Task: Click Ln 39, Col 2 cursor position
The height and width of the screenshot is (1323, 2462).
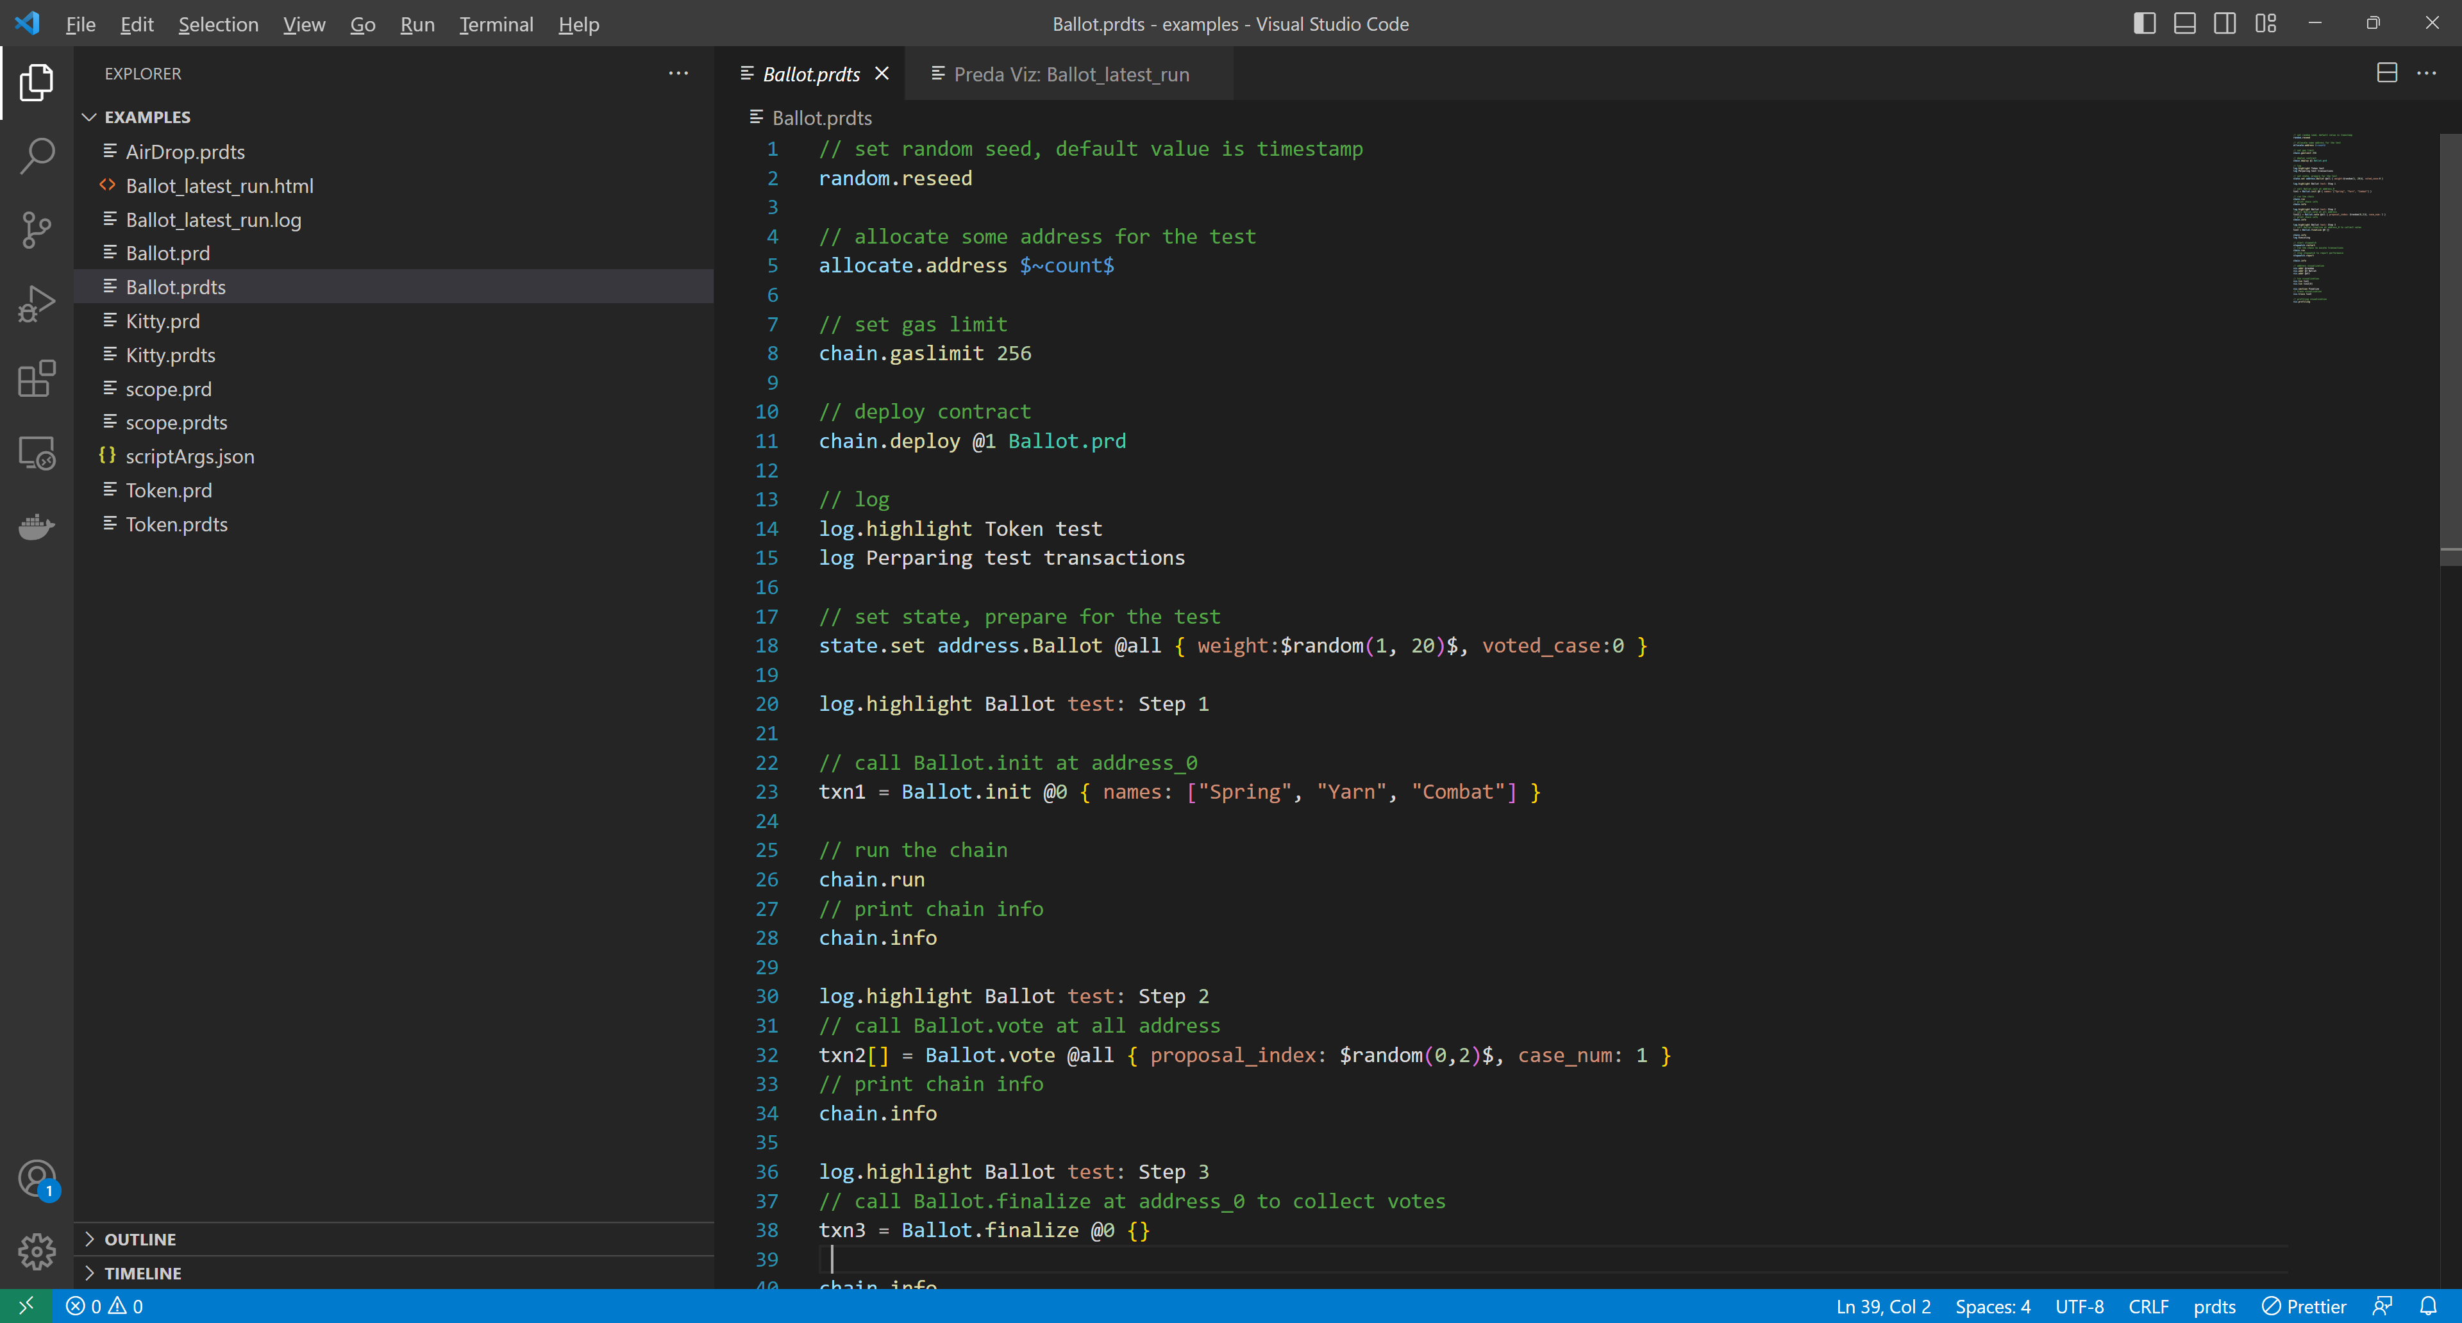Action: (1883, 1306)
